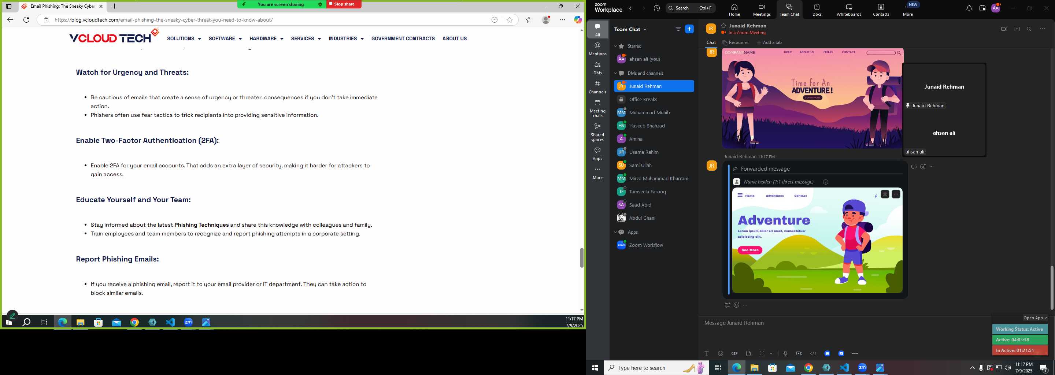Open Shared spaces in Zoom sidebar

pyautogui.click(x=597, y=132)
